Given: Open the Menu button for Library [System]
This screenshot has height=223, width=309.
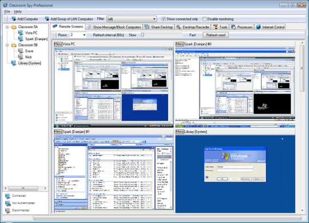Looking at the screenshot, I should coord(180,132).
